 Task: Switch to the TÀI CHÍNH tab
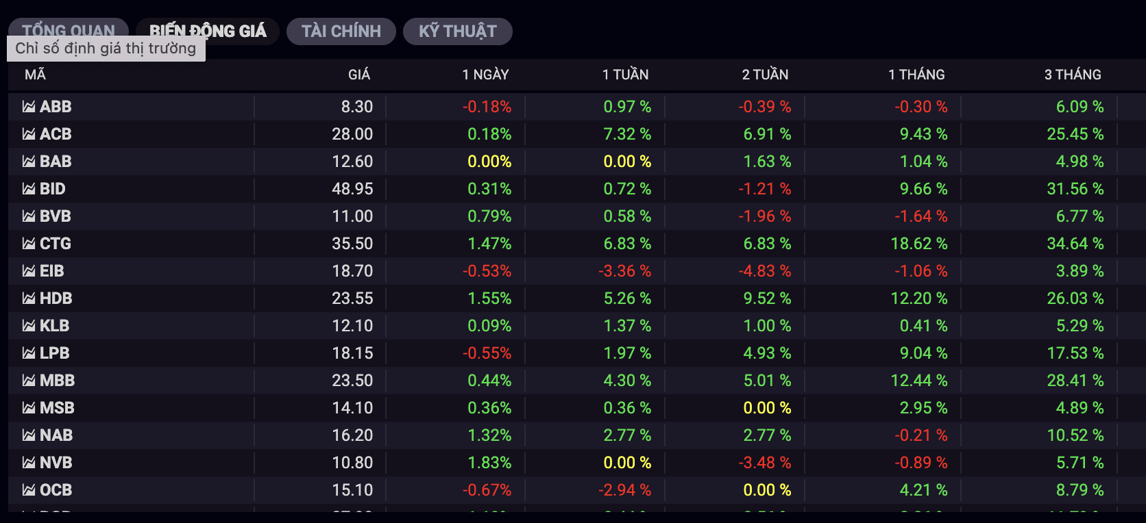(341, 31)
